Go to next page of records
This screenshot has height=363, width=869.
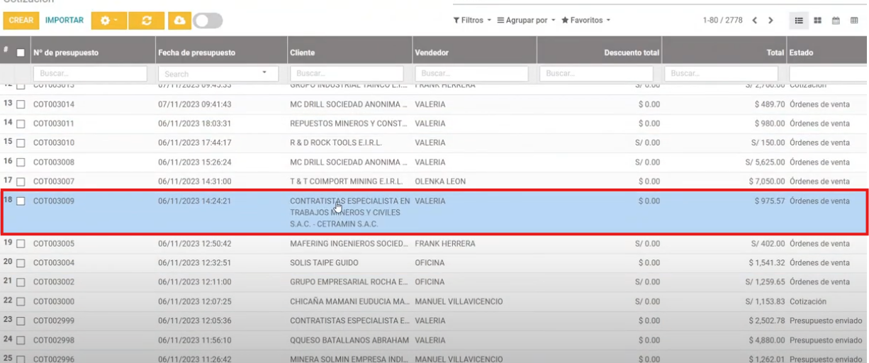(770, 21)
